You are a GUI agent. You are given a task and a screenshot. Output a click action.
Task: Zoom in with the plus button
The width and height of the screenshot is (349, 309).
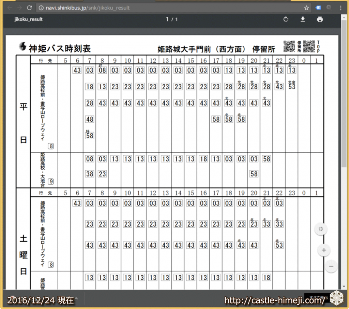click(x=323, y=250)
